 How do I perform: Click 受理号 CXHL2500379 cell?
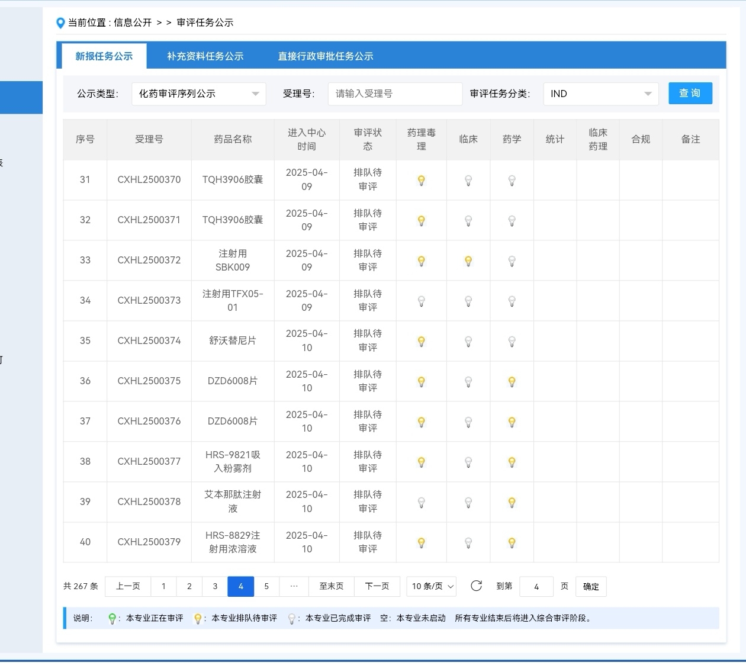pyautogui.click(x=149, y=542)
